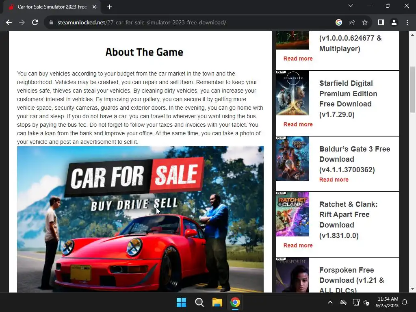Go back to the previous page
The height and width of the screenshot is (312, 416).
9,23
